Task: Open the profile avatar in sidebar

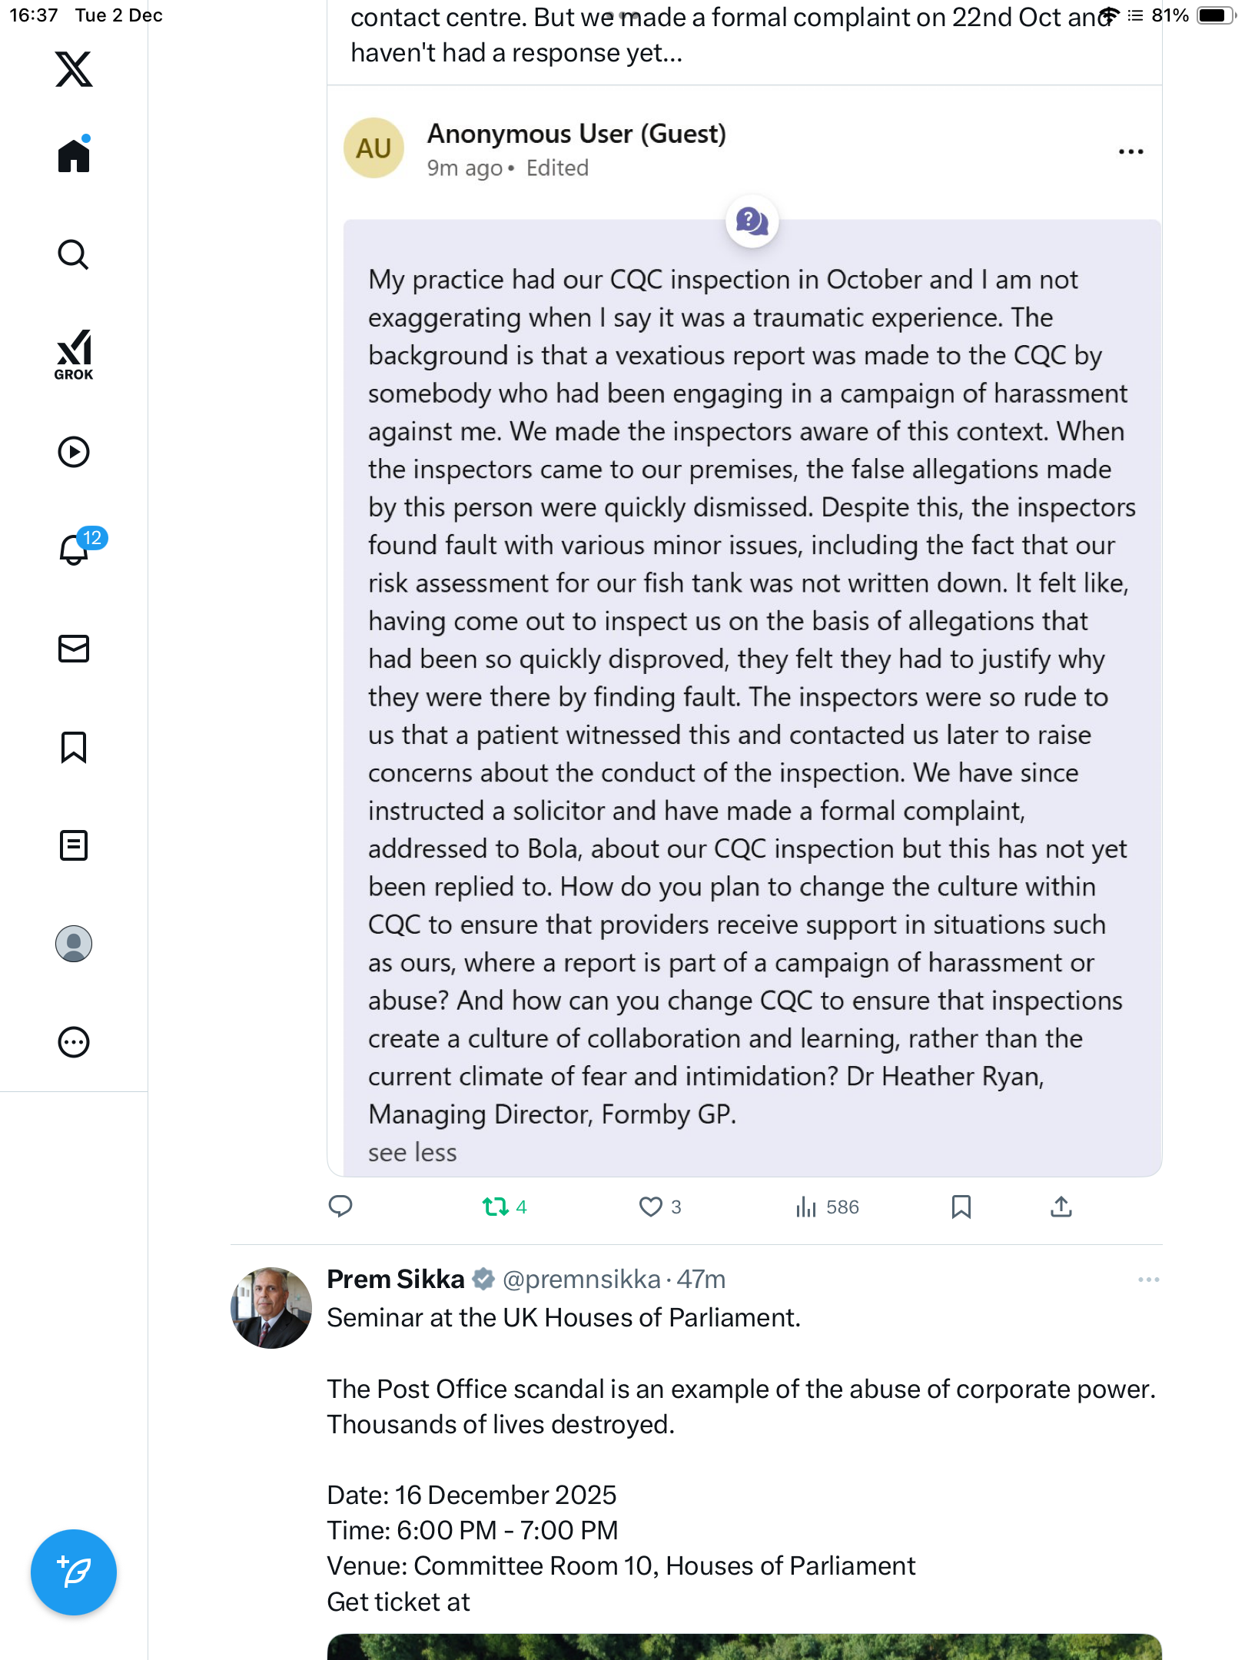Action: [x=74, y=944]
